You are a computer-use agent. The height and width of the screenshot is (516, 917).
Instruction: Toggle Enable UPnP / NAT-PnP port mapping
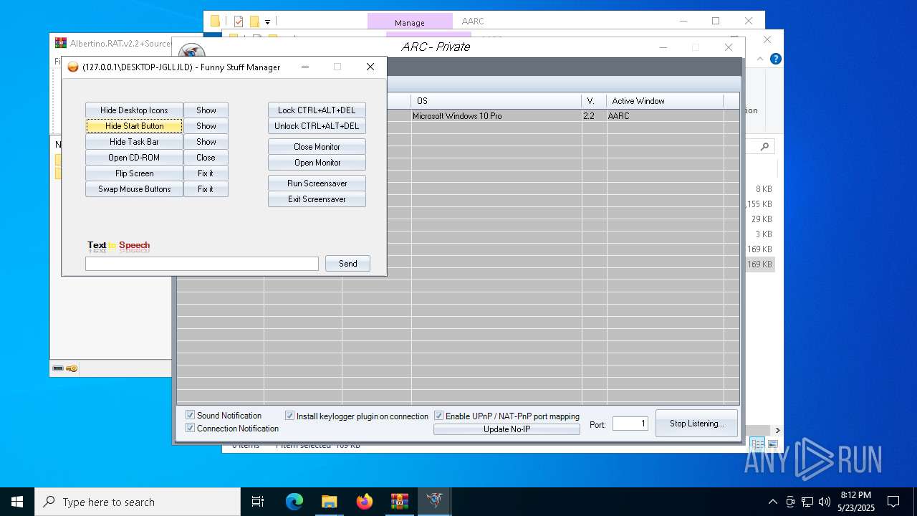pos(439,416)
